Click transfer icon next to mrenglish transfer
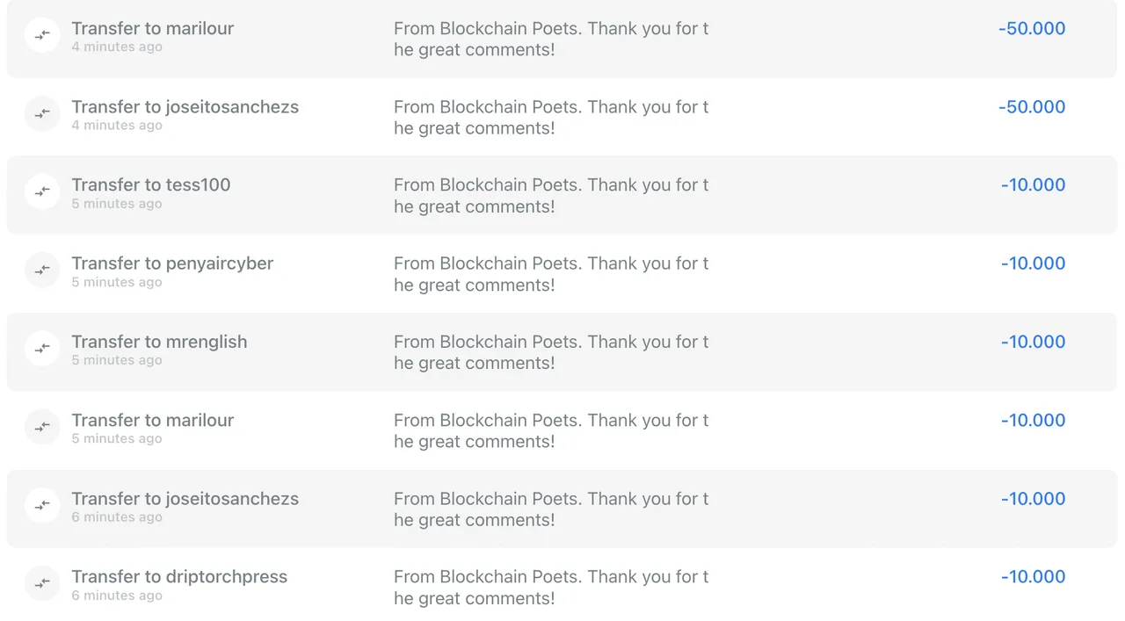 tap(42, 349)
